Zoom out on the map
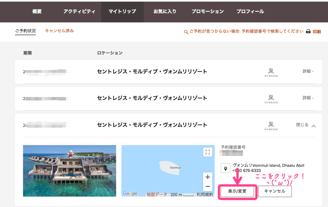The height and width of the screenshot is (207, 328). (x=208, y=186)
